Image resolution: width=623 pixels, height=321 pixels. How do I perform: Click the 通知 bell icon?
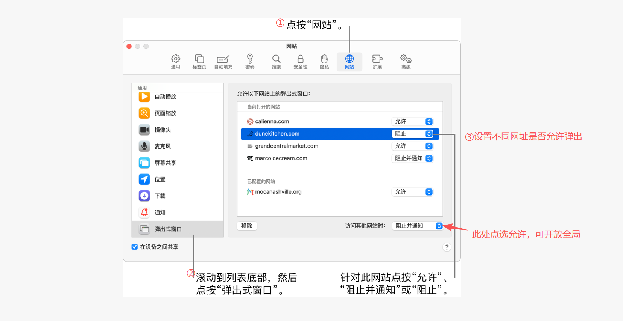144,212
